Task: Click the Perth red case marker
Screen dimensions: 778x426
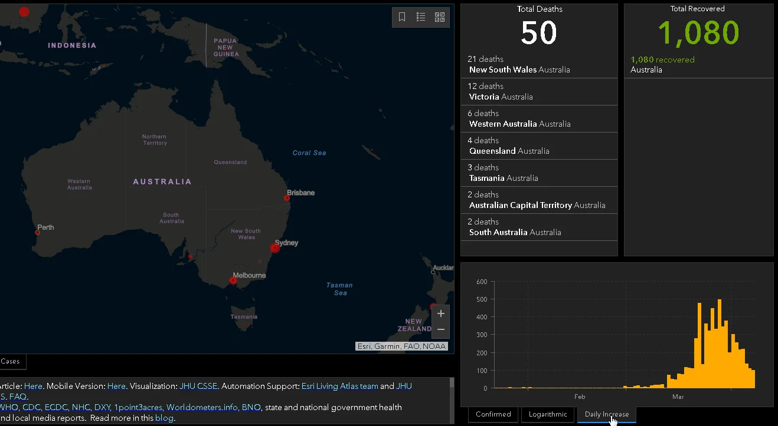Action: click(38, 233)
